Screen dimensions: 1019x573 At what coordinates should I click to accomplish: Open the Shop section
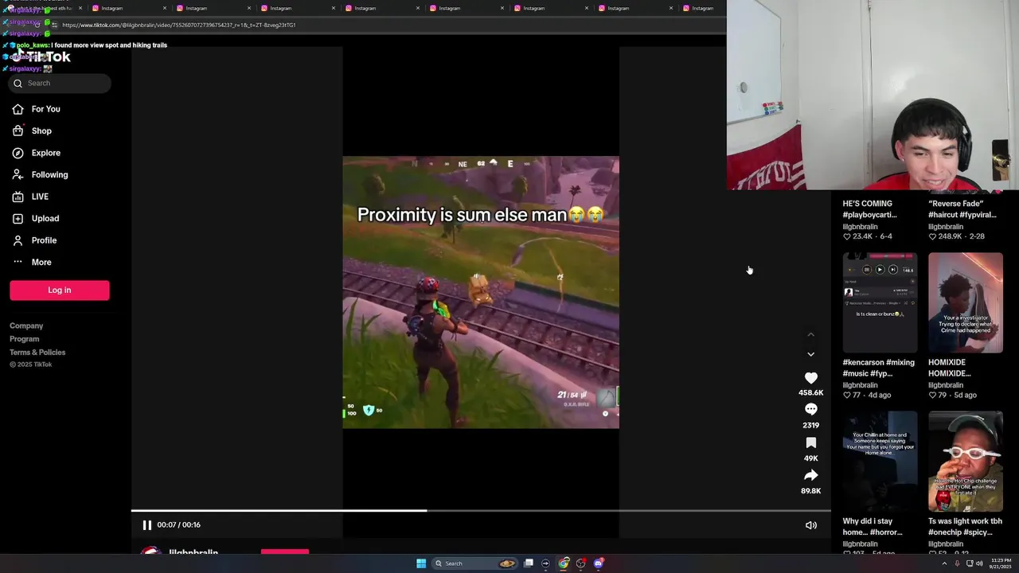(x=41, y=131)
